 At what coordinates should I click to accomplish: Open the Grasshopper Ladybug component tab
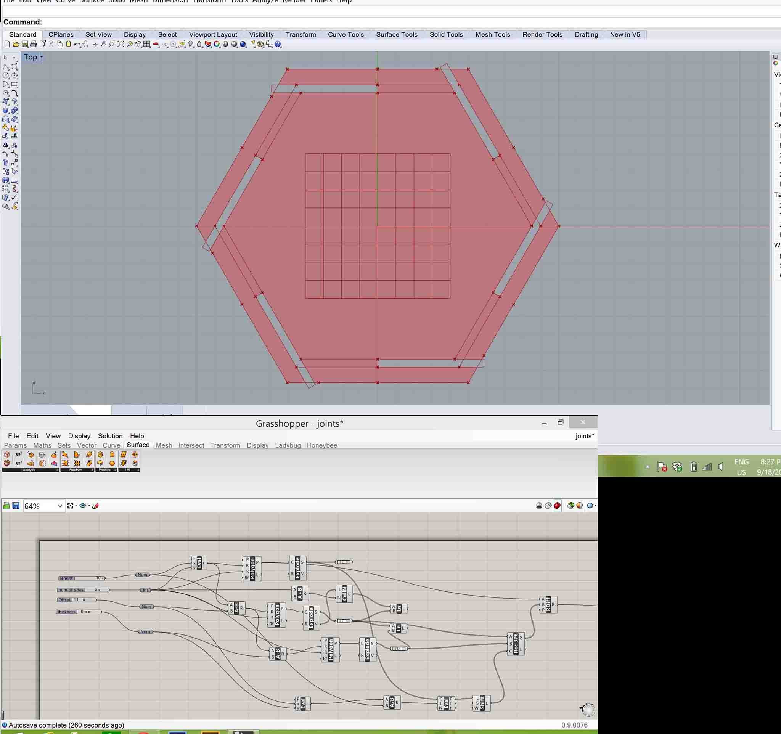288,445
